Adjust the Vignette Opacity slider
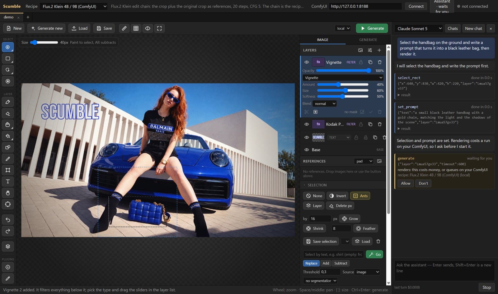The height and width of the screenshot is (294, 498). coord(343,71)
